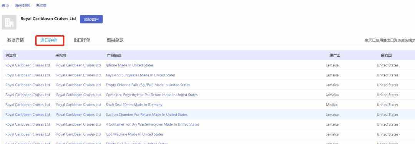
Task: Go to 首页 breadcrumb link
Action: tap(5, 5)
